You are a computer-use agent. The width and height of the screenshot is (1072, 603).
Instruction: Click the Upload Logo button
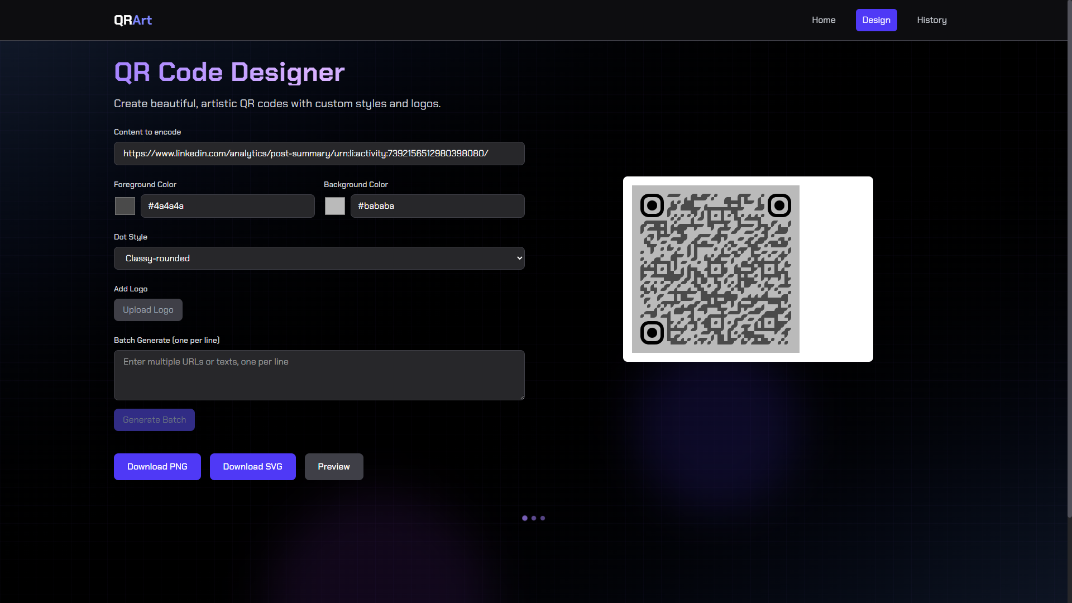click(x=148, y=310)
